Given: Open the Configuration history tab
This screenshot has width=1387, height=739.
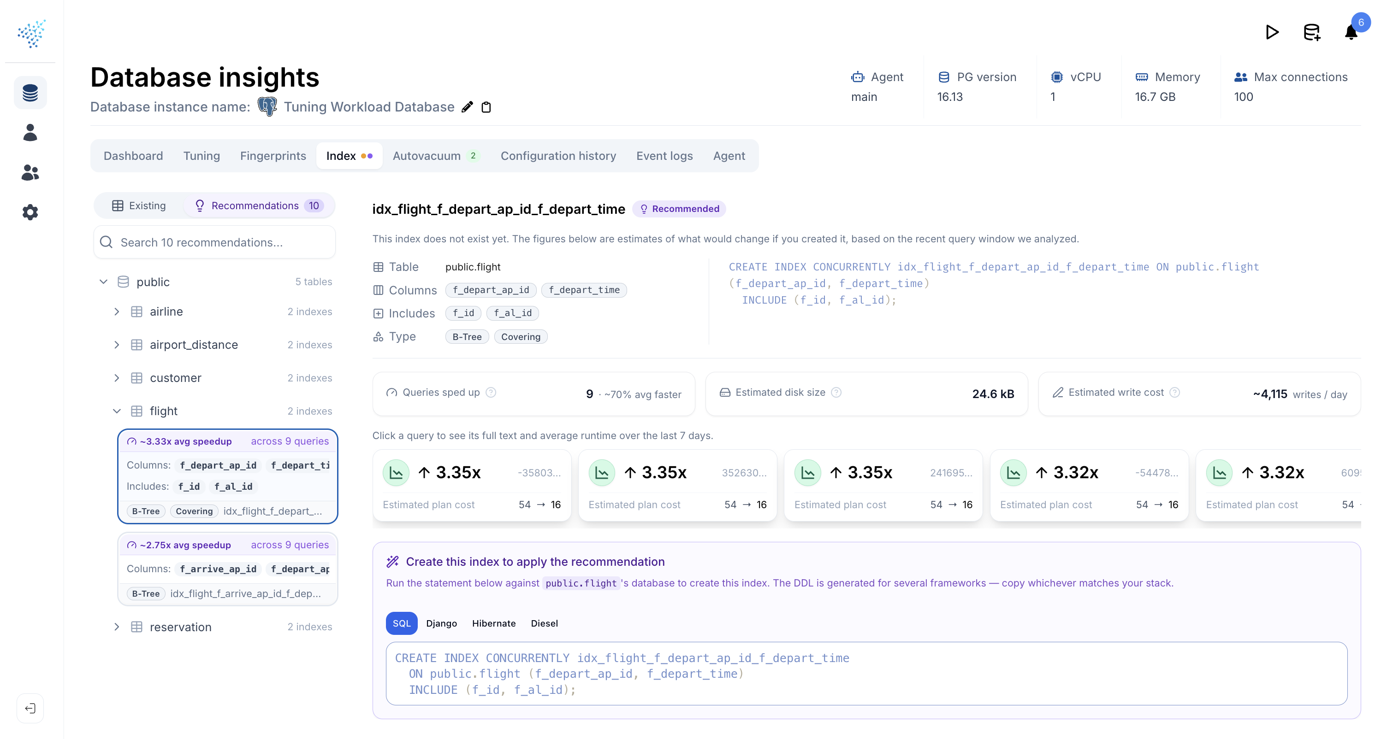Looking at the screenshot, I should (558, 156).
